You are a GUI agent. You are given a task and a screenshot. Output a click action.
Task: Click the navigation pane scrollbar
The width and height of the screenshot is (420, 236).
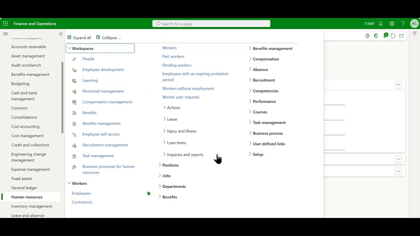(x=62, y=97)
